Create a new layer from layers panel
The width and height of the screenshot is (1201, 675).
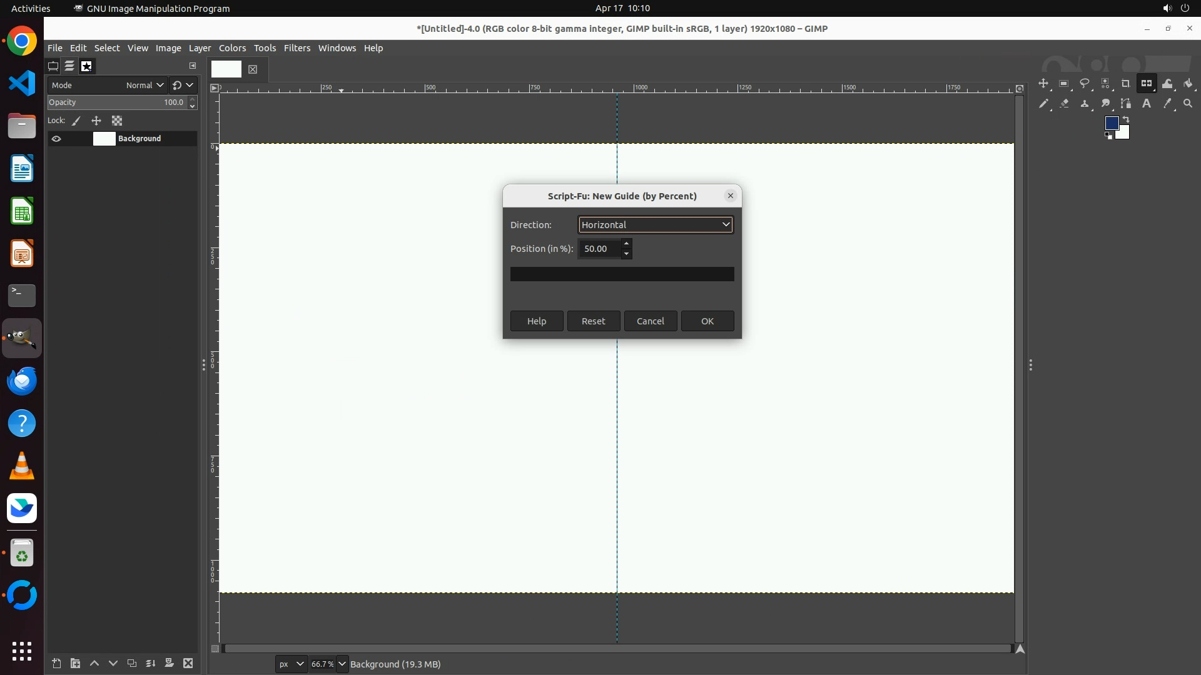coord(56,663)
